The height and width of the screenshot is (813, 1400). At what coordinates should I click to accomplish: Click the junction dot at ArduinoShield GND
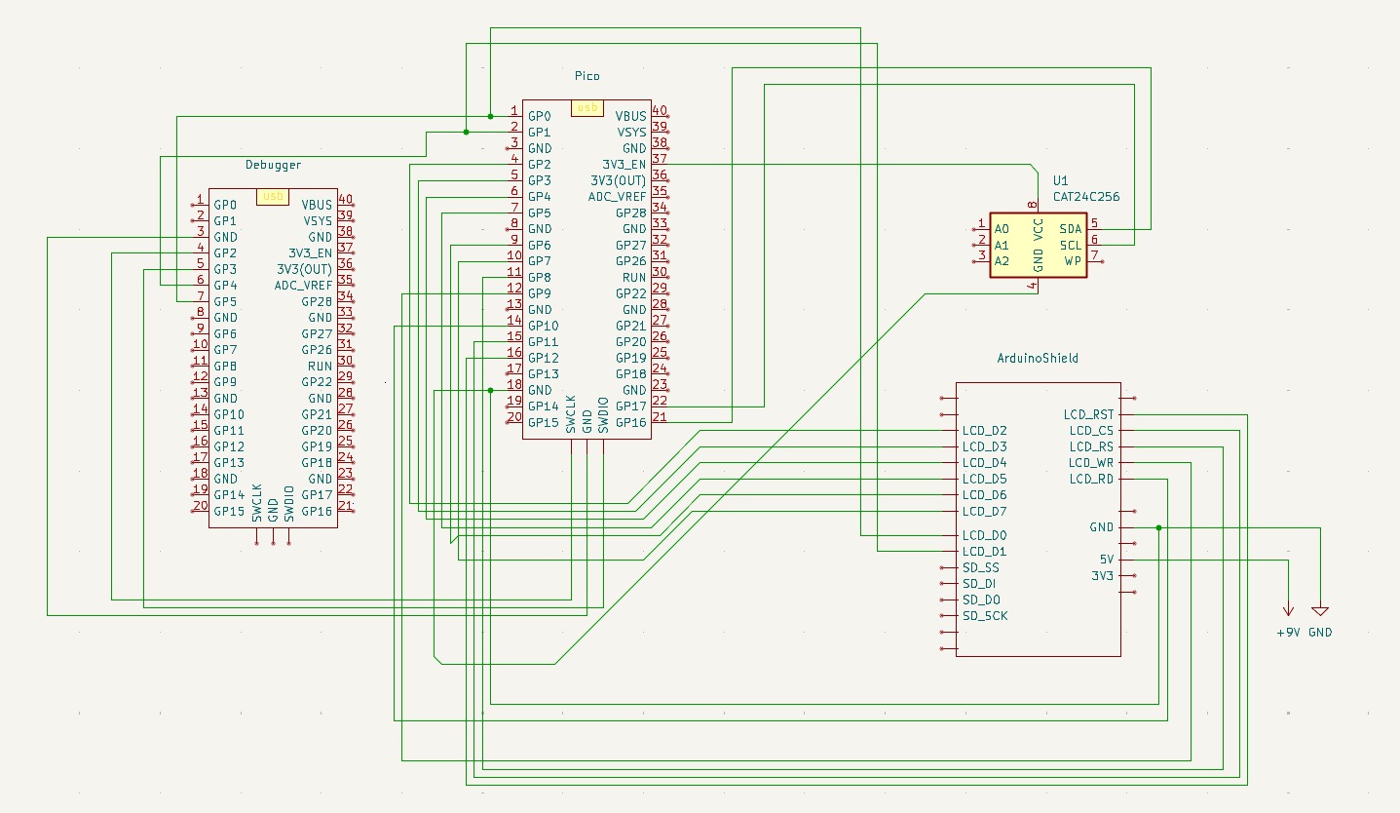click(x=1158, y=527)
